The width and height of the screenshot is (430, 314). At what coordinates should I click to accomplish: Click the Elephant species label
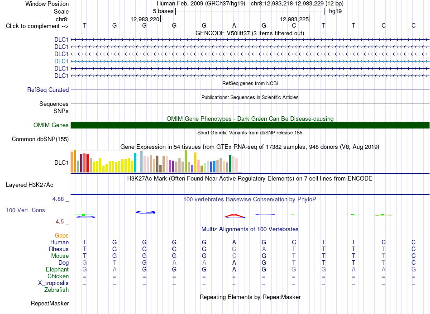coord(57,269)
